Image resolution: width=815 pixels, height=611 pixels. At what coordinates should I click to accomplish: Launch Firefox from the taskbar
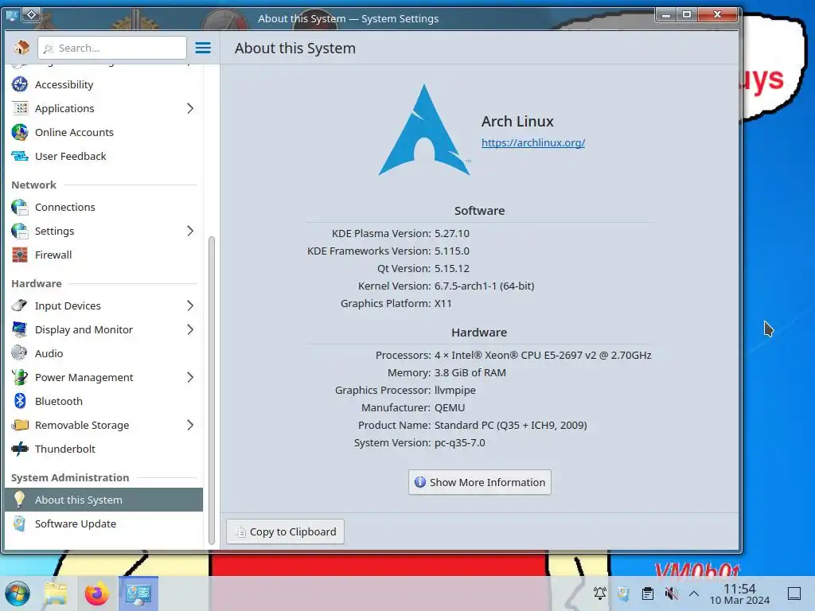click(96, 593)
